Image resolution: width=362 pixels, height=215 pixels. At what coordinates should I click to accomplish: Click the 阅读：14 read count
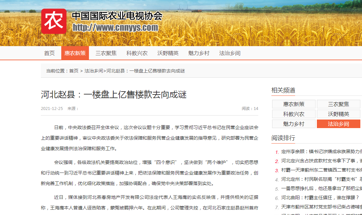click(250, 108)
